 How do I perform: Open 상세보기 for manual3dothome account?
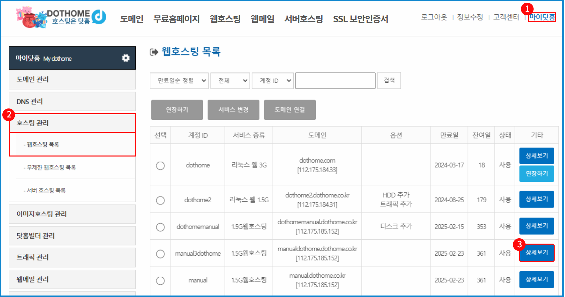coord(537,253)
